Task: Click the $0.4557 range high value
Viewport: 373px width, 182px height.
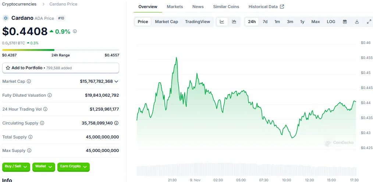Action: tap(112, 55)
